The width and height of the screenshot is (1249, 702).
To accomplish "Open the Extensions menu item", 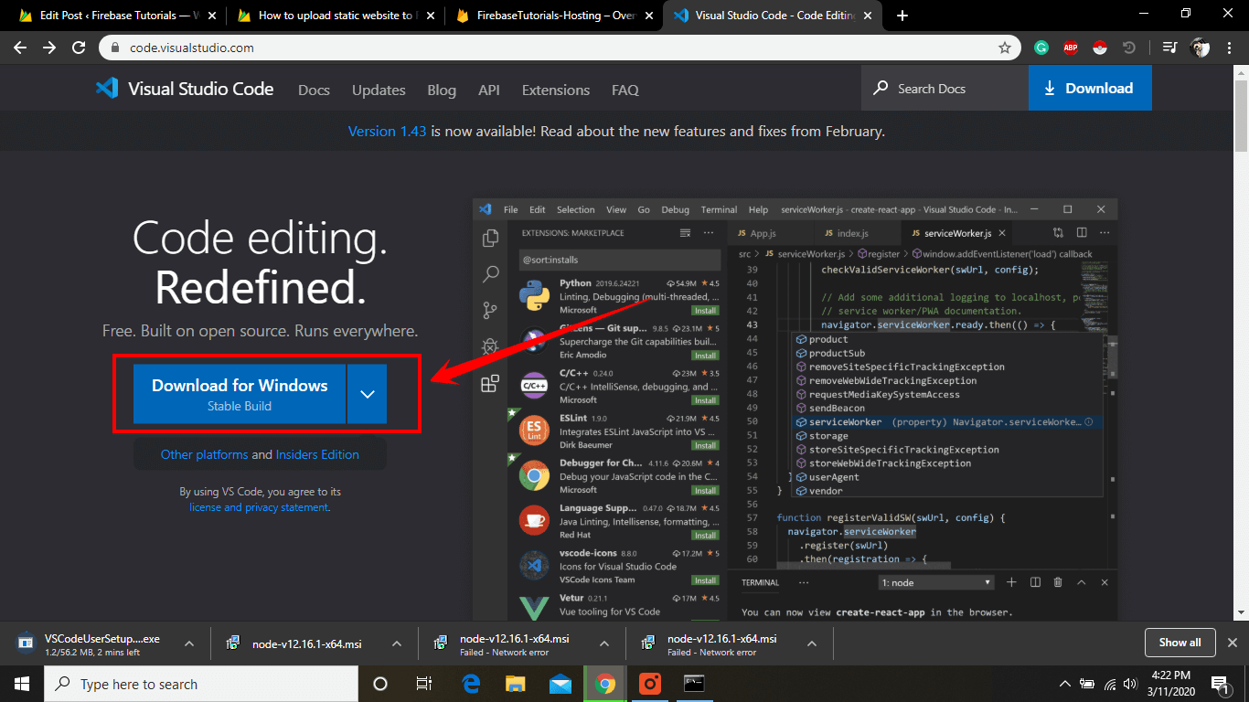I will [x=556, y=90].
